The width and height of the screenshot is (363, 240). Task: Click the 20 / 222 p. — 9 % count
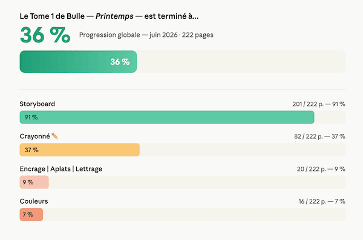[x=321, y=169]
